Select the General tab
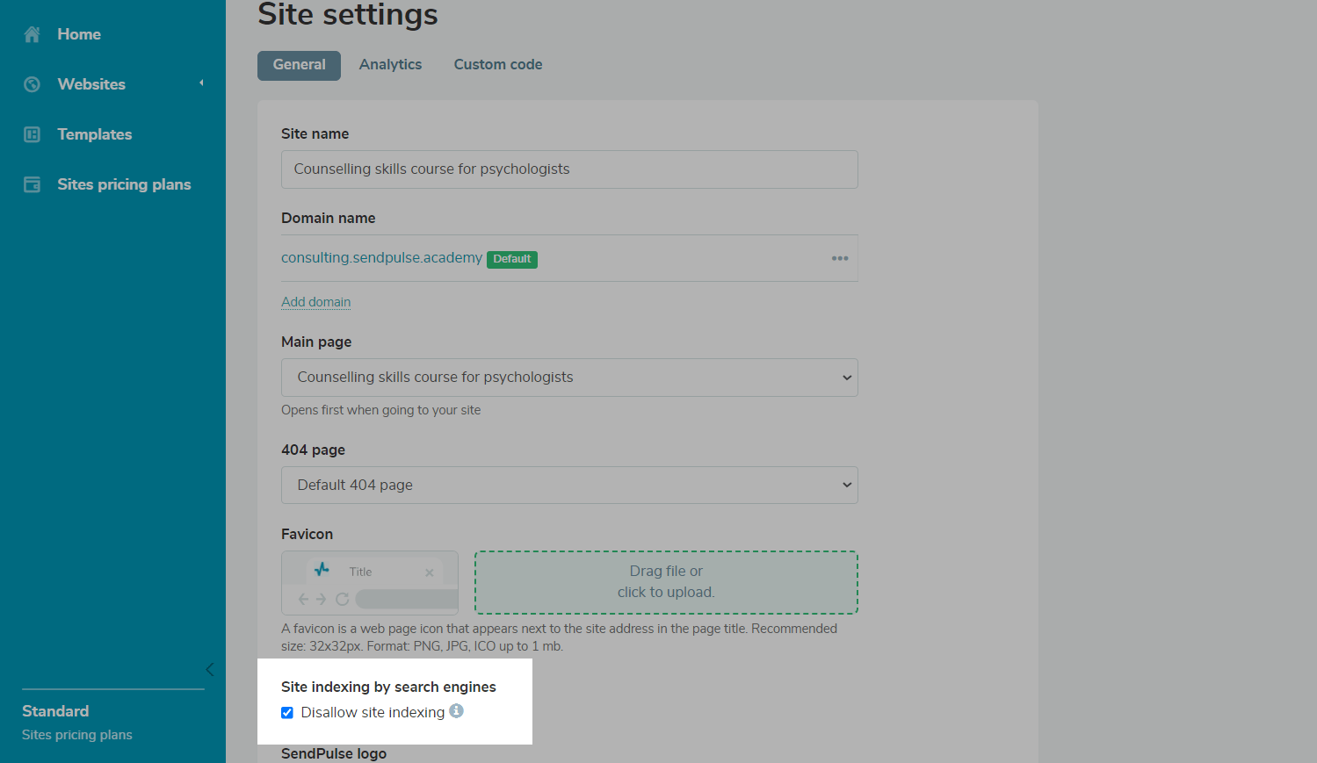 pyautogui.click(x=299, y=65)
